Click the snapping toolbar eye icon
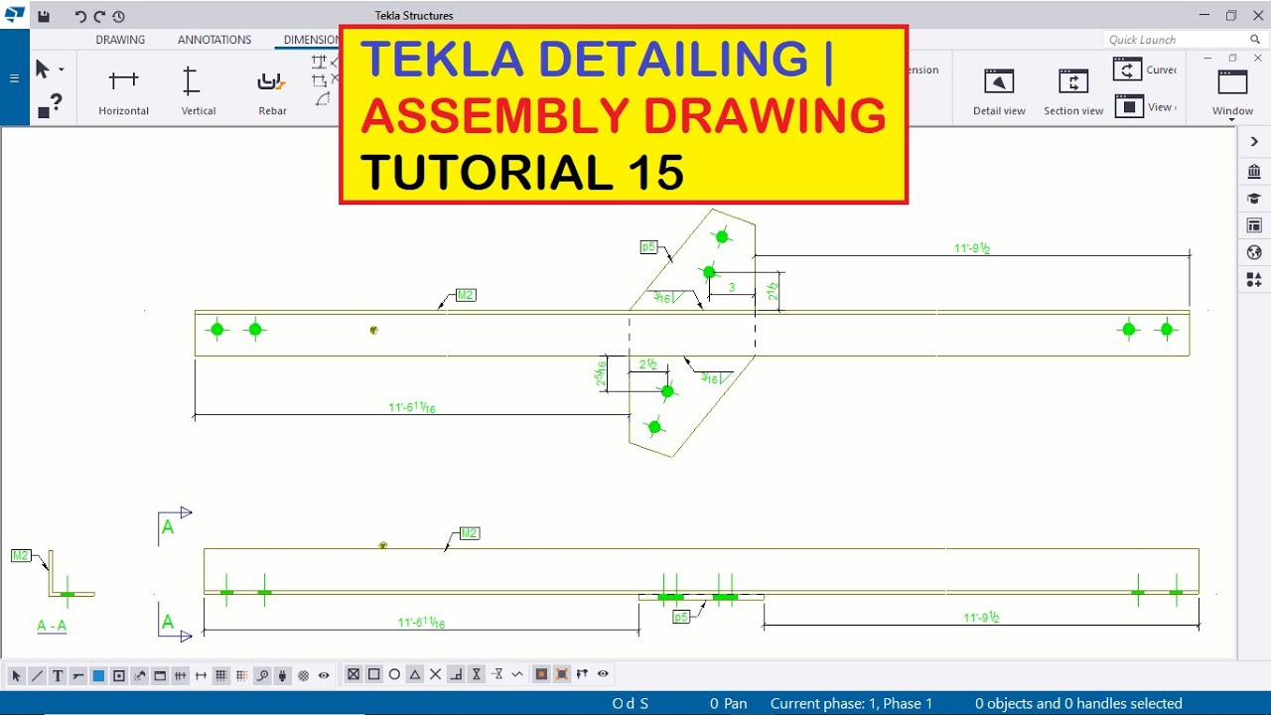 click(603, 674)
